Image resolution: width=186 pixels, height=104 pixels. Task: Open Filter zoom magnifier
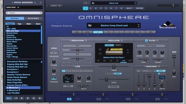[157, 40]
